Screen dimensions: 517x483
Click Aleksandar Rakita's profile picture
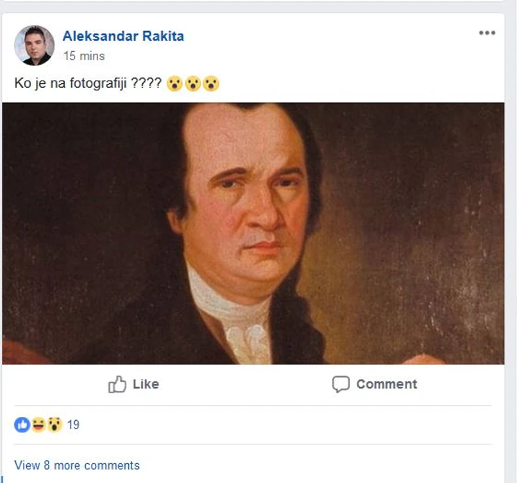(34, 45)
